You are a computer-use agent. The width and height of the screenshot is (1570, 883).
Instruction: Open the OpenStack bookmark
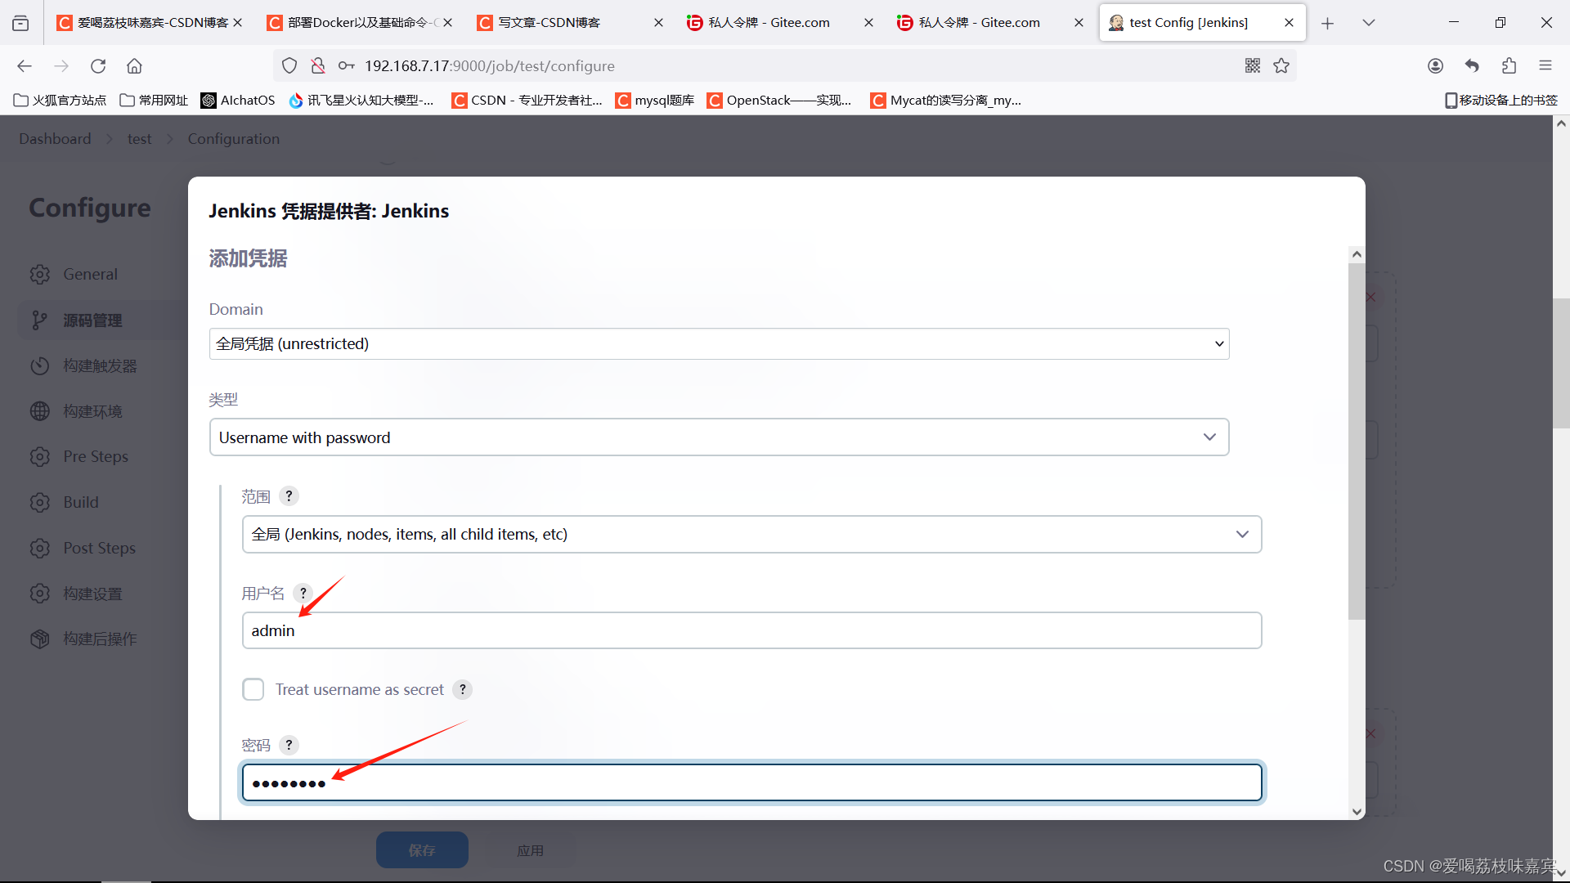779,101
